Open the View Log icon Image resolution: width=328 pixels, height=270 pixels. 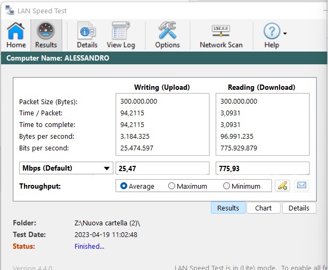pyautogui.click(x=121, y=35)
